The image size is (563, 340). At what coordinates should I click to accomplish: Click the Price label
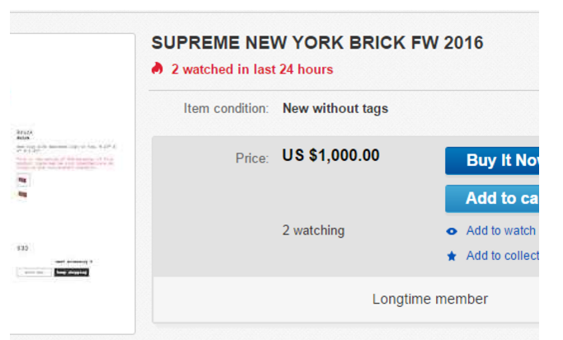[251, 158]
